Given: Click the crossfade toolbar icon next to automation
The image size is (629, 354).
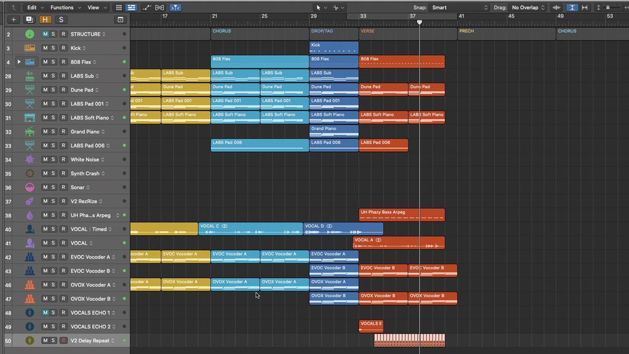Looking at the screenshot, I should point(160,7).
